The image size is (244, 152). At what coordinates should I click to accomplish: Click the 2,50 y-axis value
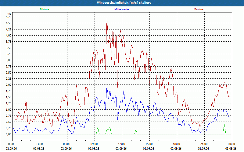click(x=9, y=72)
